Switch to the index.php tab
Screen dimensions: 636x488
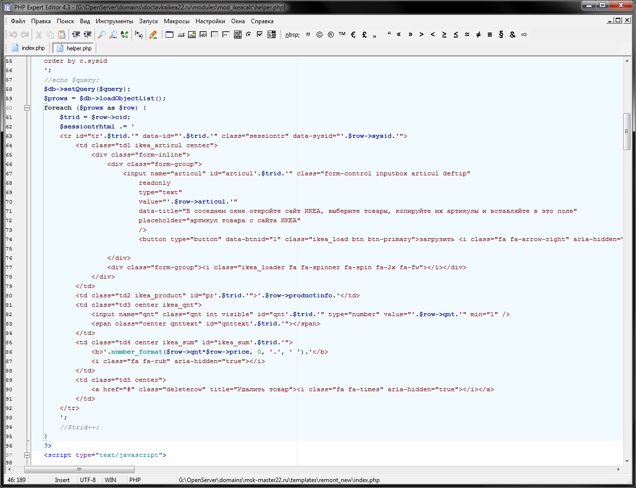click(28, 48)
